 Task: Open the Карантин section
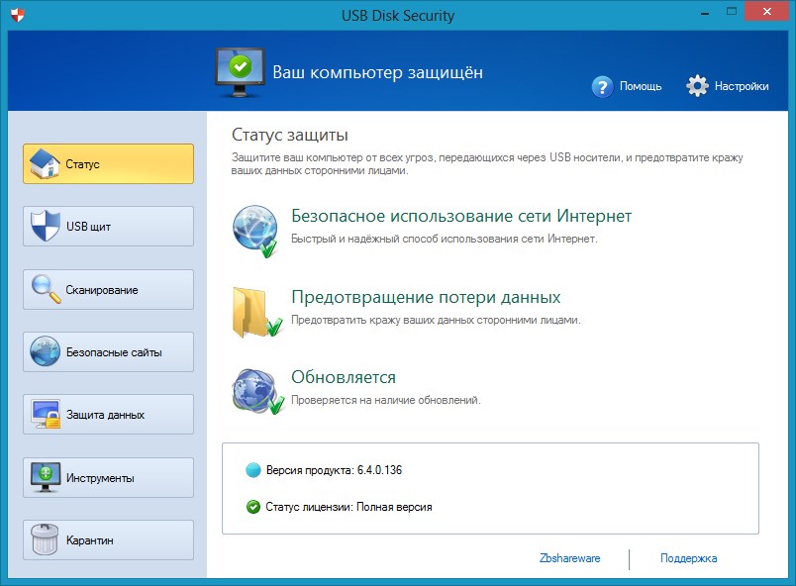108,539
